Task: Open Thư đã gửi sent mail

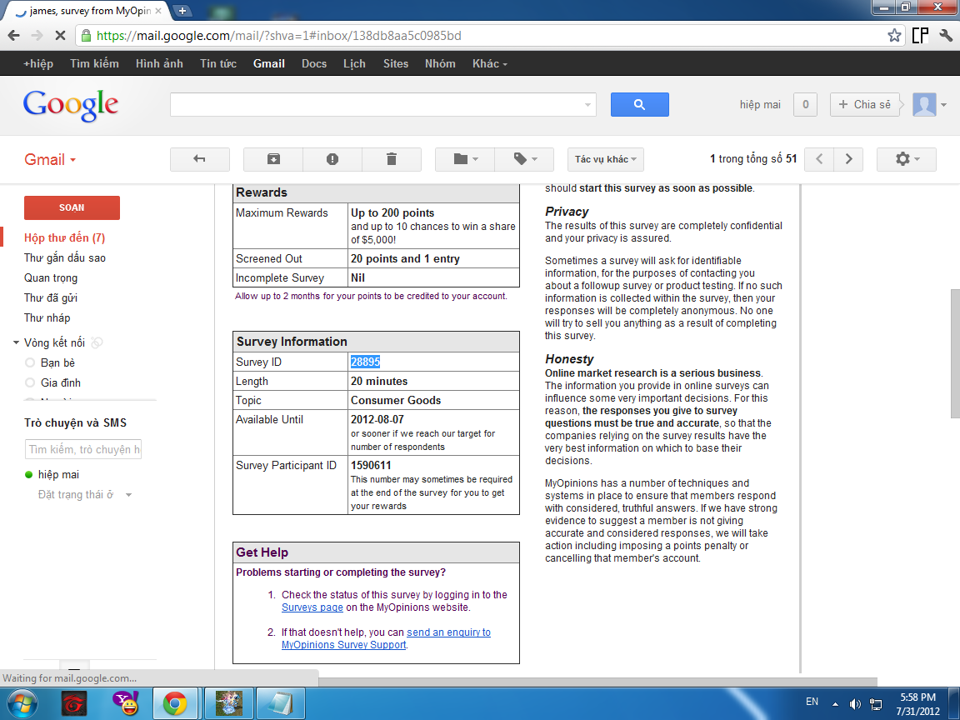Action: click(x=50, y=297)
